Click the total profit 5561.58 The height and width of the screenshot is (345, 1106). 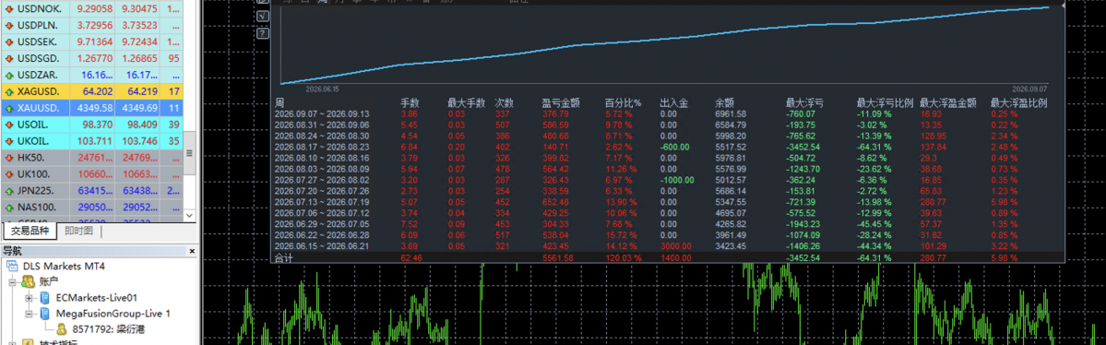point(557,258)
